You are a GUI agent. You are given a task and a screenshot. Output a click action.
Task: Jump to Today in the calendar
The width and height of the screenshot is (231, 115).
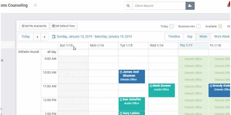point(26,37)
